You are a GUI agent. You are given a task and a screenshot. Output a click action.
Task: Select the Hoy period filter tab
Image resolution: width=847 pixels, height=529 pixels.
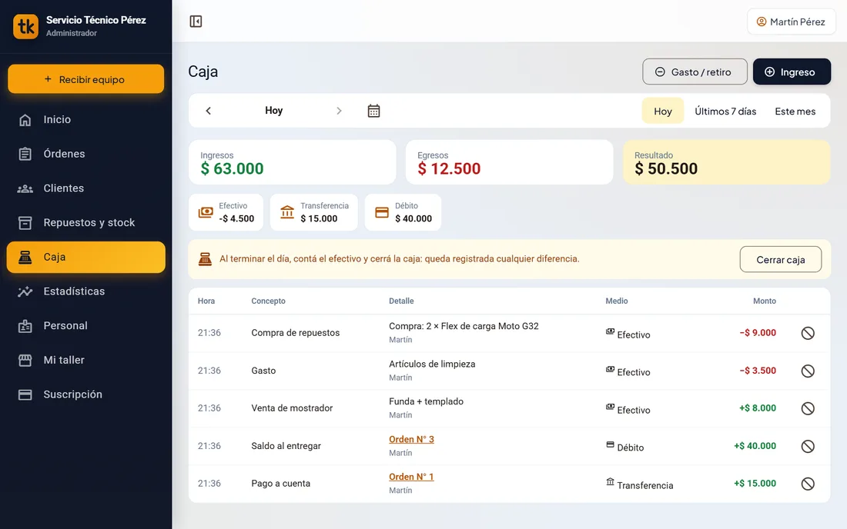pos(663,111)
